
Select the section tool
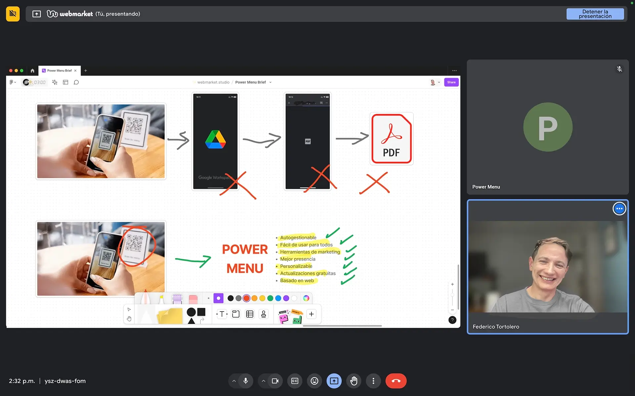pos(236,314)
